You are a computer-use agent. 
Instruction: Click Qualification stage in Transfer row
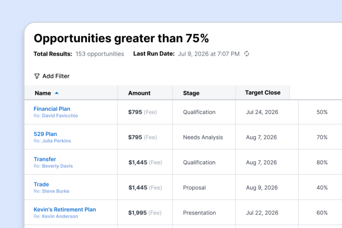tap(199, 163)
